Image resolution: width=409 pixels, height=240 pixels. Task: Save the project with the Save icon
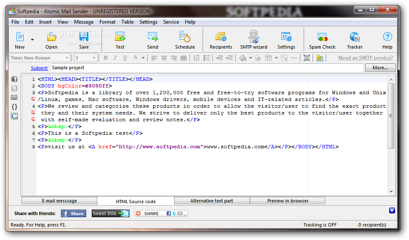pyautogui.click(x=84, y=40)
